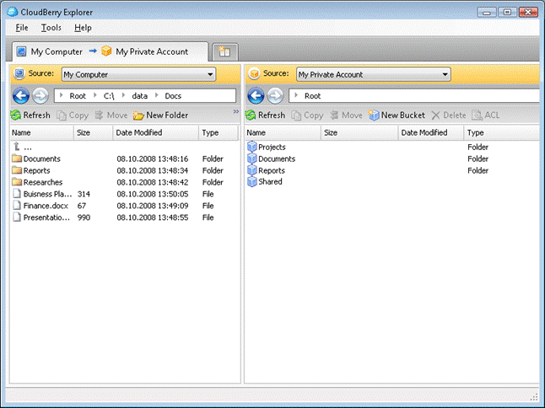Click Refresh icon in right pane toolbar
Image resolution: width=545 pixels, height=408 pixels.
[x=251, y=115]
